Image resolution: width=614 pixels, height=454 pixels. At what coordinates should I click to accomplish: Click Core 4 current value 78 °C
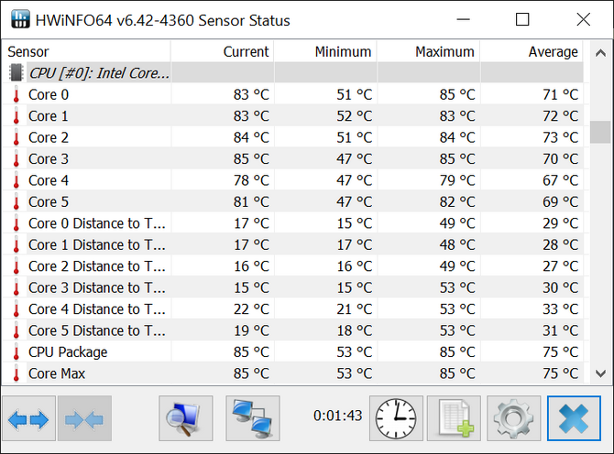pos(251,180)
